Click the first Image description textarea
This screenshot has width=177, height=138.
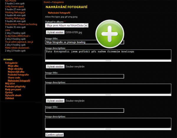(x=108, y=55)
